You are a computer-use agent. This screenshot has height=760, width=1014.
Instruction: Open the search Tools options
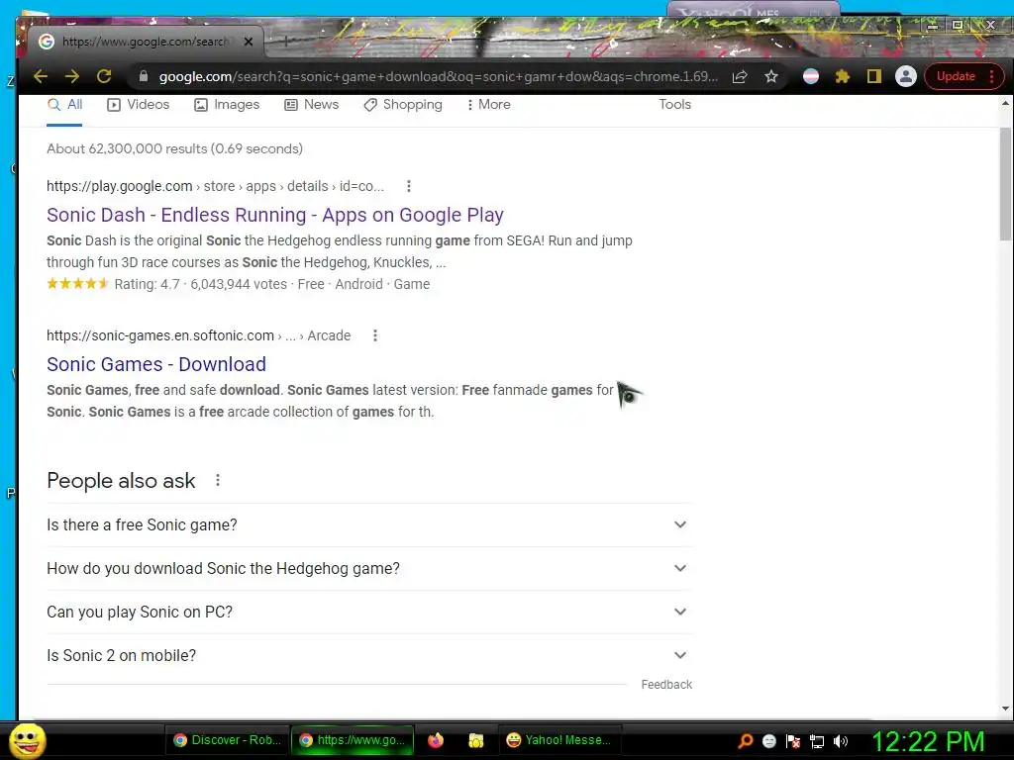tap(674, 104)
